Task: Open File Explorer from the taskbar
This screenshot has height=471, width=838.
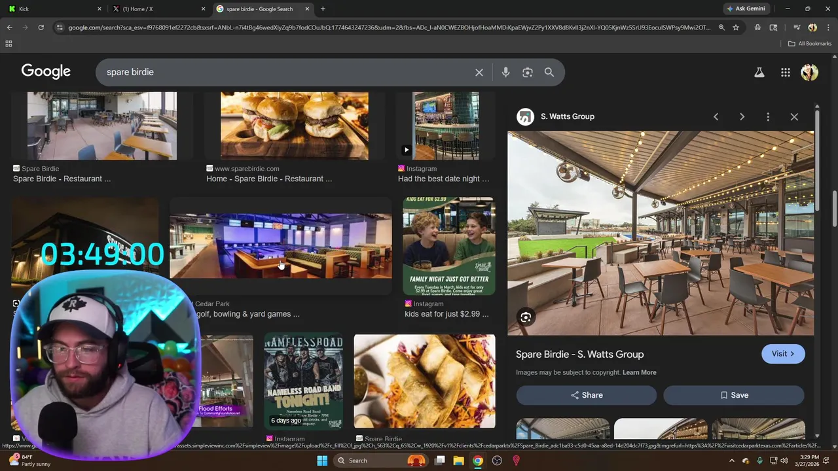Action: 458,461
